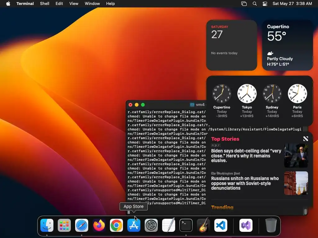Open the Edit menu
318x238 pixels.
point(59,3)
